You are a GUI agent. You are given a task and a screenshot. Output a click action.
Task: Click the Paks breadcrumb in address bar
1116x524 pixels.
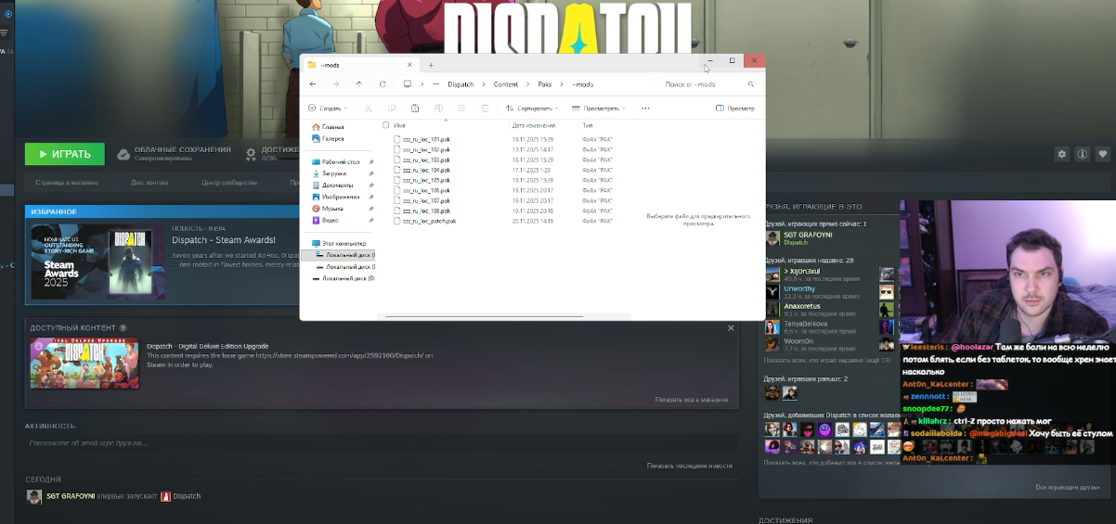point(545,84)
